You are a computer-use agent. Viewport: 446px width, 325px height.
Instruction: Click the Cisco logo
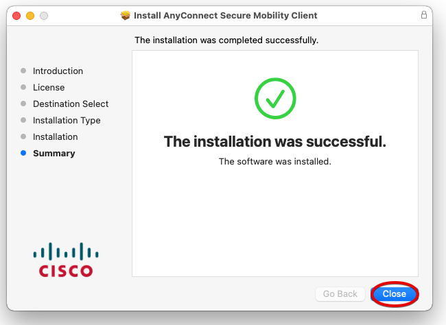(x=63, y=259)
